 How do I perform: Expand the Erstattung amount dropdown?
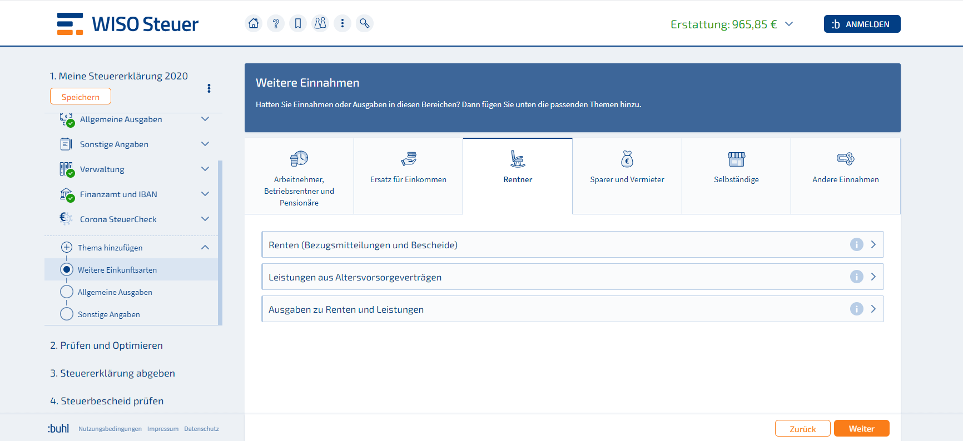coord(788,24)
